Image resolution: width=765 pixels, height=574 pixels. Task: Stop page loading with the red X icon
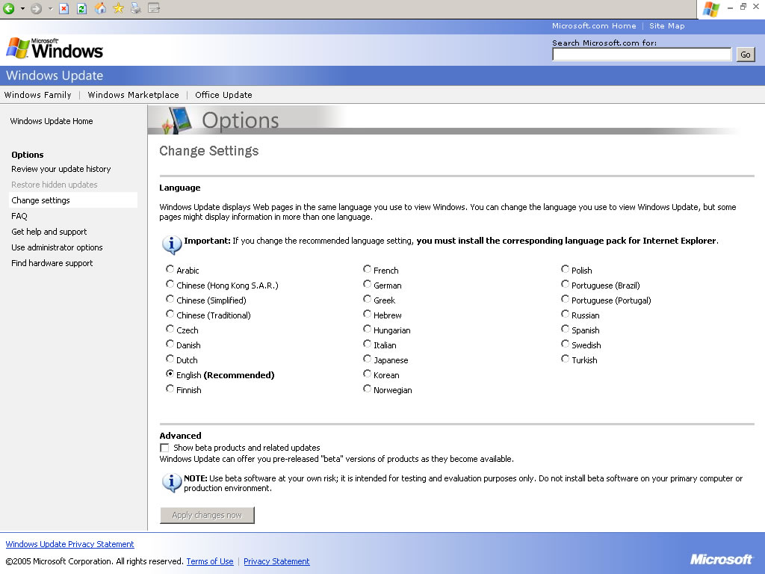tap(64, 8)
